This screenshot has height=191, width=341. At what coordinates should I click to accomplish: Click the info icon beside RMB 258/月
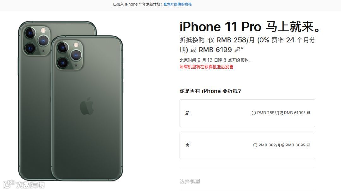coord(254,113)
